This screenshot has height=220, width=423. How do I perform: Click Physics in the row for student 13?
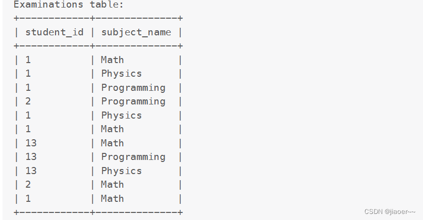[121, 171]
